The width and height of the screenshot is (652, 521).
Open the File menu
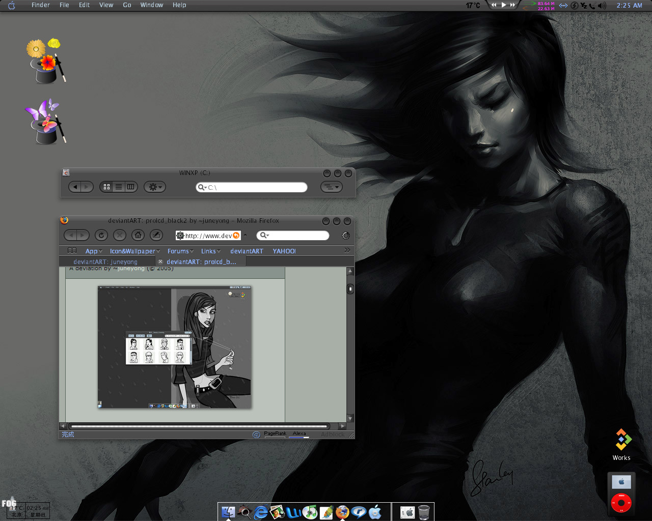click(64, 5)
